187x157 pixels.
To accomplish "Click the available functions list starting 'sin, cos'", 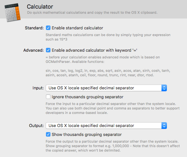I will [108, 73].
